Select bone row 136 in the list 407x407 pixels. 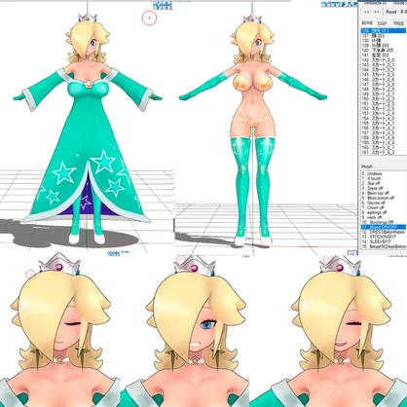pos(384,31)
